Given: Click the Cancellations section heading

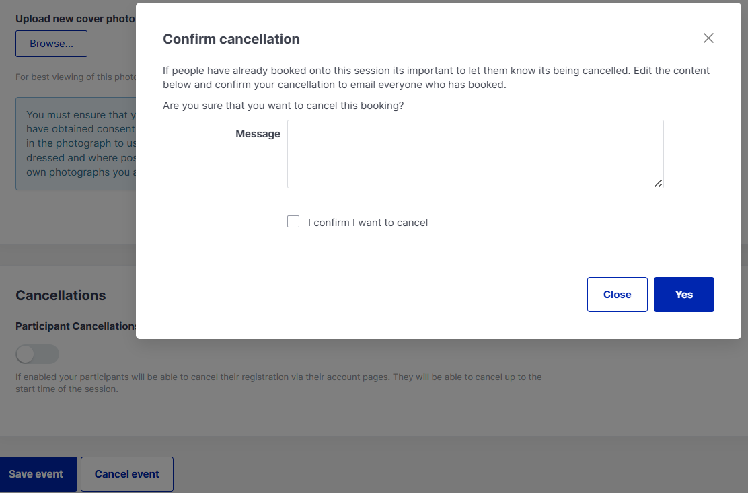Looking at the screenshot, I should pos(61,295).
